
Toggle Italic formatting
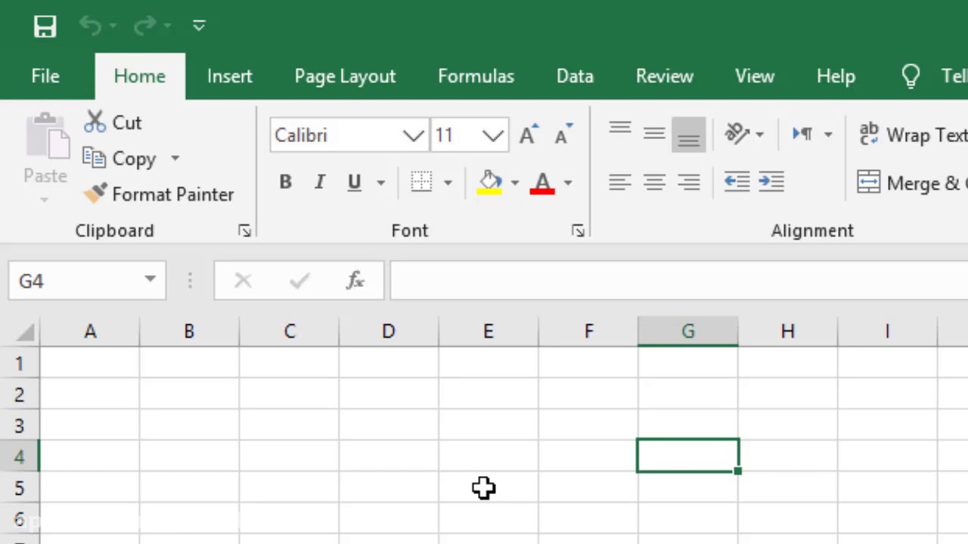point(320,182)
